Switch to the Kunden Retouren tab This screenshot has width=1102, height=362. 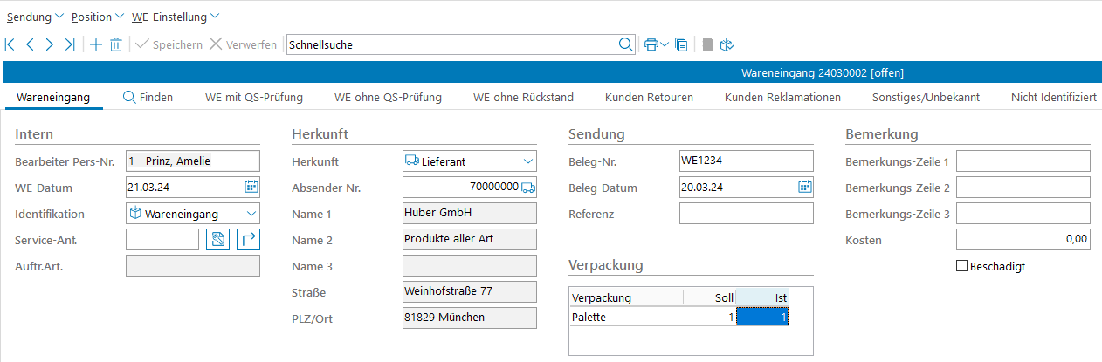click(x=649, y=97)
